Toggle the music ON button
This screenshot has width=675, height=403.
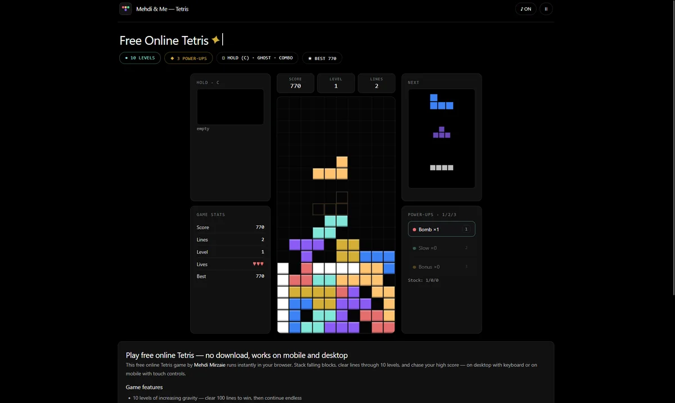click(x=526, y=9)
